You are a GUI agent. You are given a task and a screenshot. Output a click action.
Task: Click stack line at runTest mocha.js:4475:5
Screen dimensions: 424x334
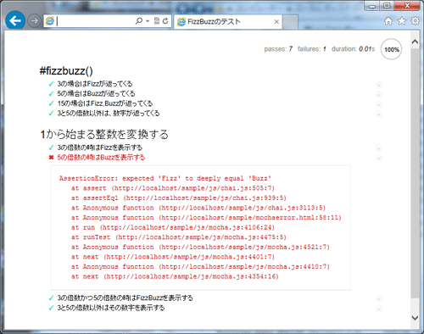click(179, 237)
